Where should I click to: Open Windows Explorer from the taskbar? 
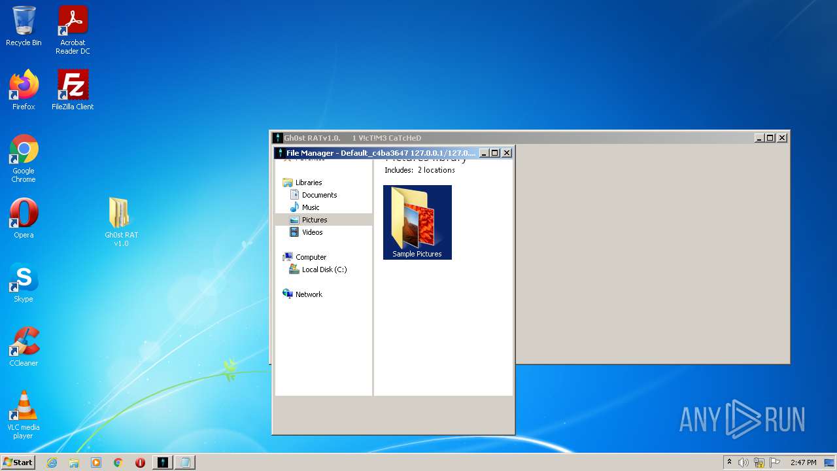74,462
